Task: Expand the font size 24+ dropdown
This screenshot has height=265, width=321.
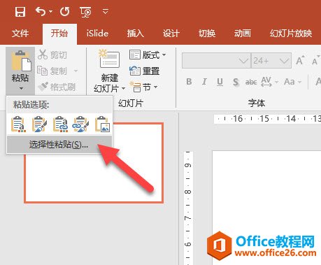Action: click(x=284, y=61)
